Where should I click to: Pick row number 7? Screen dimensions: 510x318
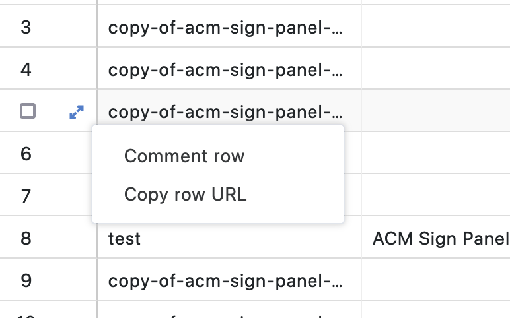[x=26, y=196]
